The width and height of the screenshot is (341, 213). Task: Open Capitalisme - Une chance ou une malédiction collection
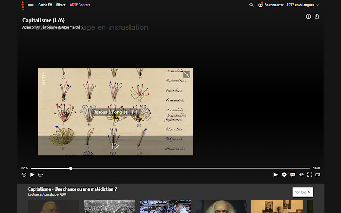point(72,189)
